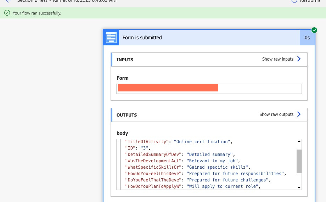The width and height of the screenshot is (326, 202).
Task: Click the back arrow at top left
Action: point(9,1)
